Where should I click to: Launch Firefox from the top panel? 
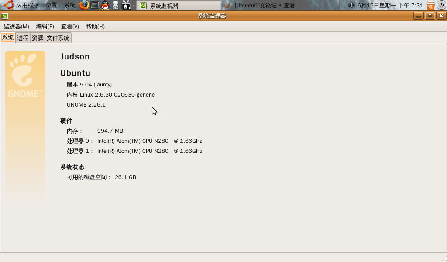click(84, 5)
